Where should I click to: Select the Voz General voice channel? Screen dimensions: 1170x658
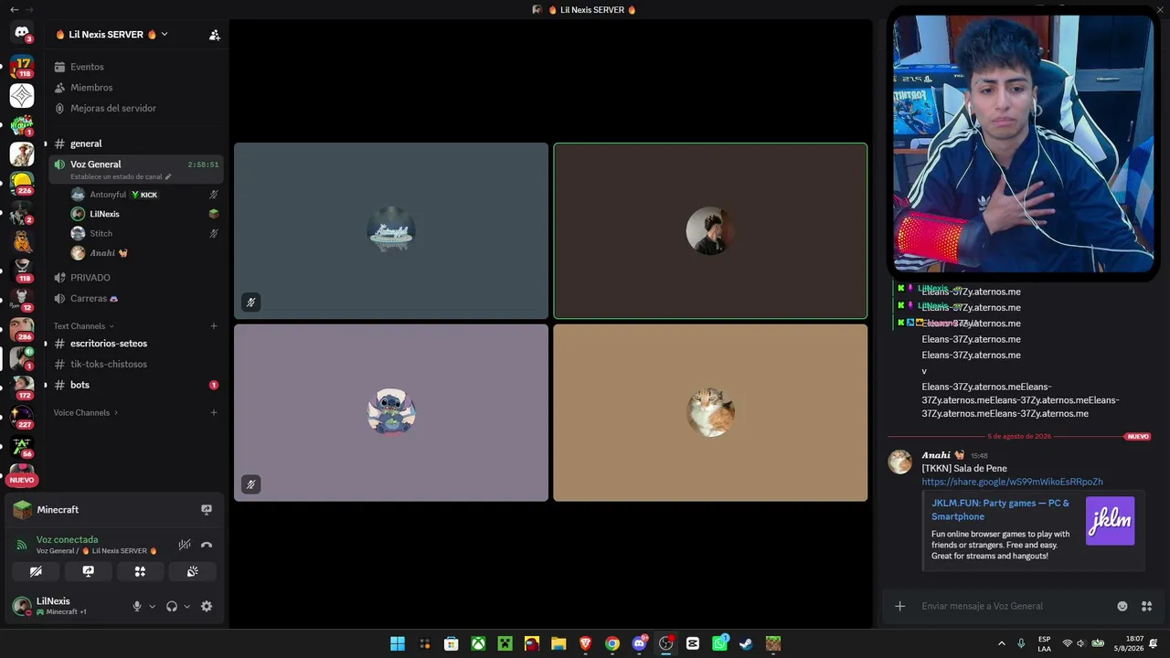tap(135, 169)
